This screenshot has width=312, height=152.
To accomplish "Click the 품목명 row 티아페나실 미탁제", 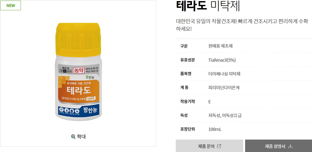I will tap(225, 74).
